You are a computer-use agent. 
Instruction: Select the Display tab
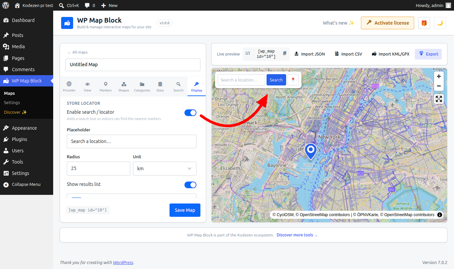point(197,87)
